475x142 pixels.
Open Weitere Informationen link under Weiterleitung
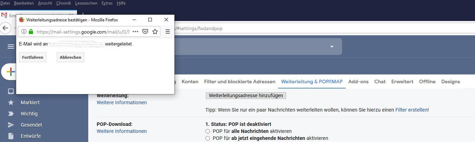[x=122, y=102]
